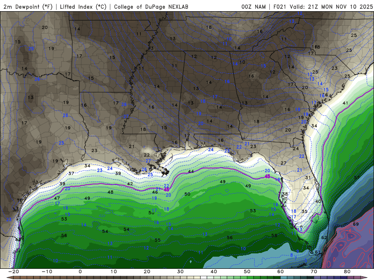
Task: Click the "47" dewpoint value near Texas coast
Action: (x=57, y=198)
